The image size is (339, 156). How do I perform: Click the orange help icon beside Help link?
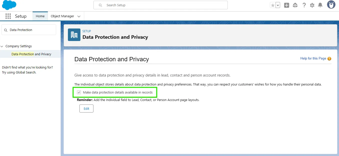[329, 59]
